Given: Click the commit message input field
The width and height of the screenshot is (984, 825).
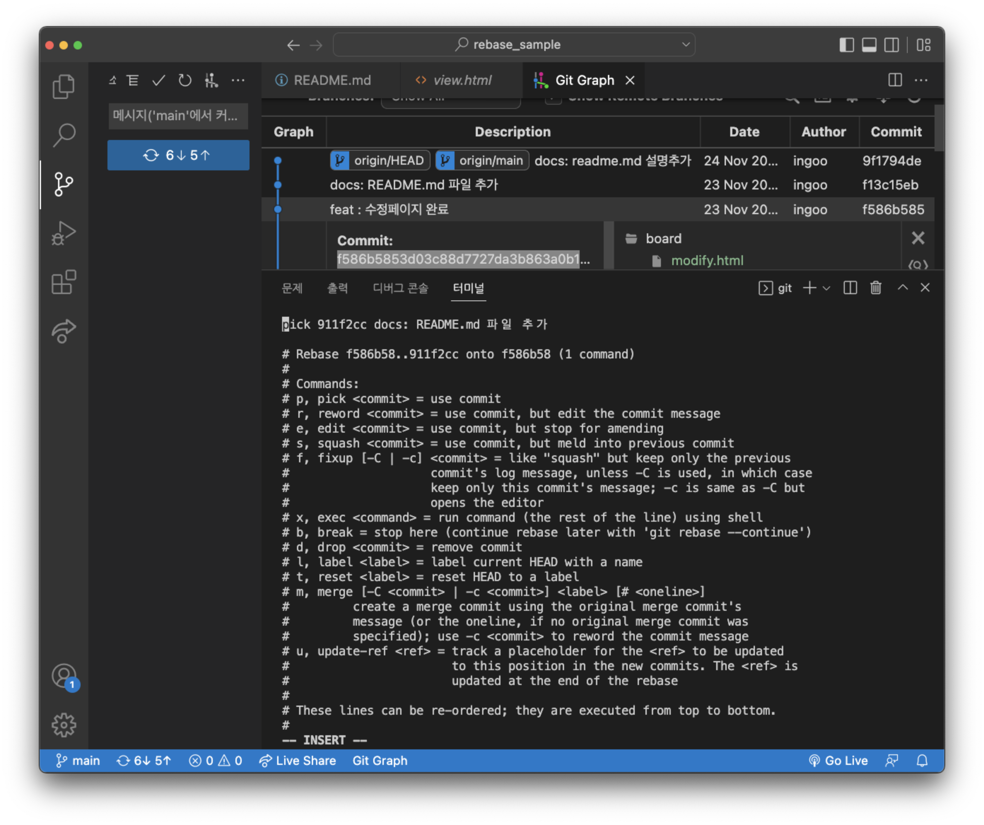Looking at the screenshot, I should coord(178,116).
